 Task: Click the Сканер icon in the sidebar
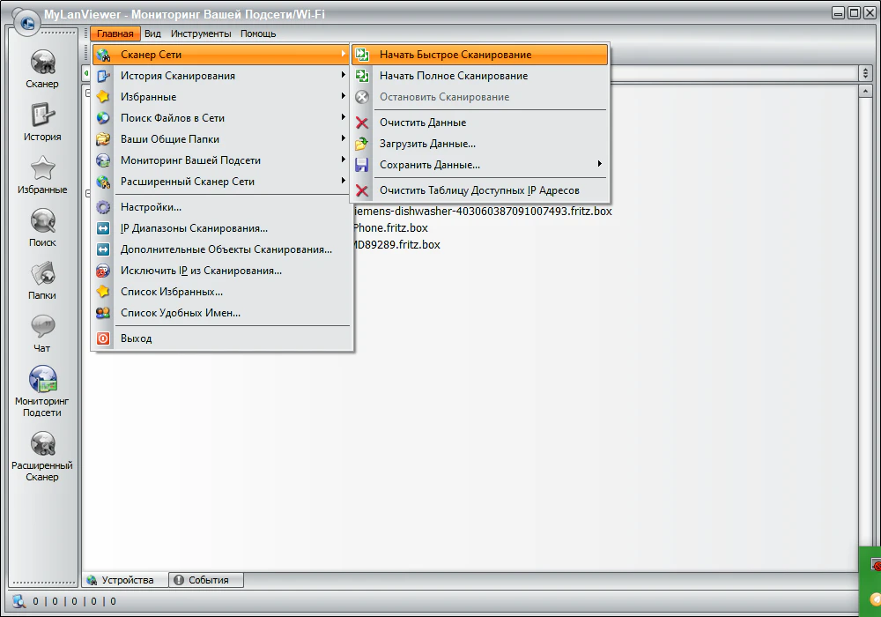pyautogui.click(x=42, y=63)
